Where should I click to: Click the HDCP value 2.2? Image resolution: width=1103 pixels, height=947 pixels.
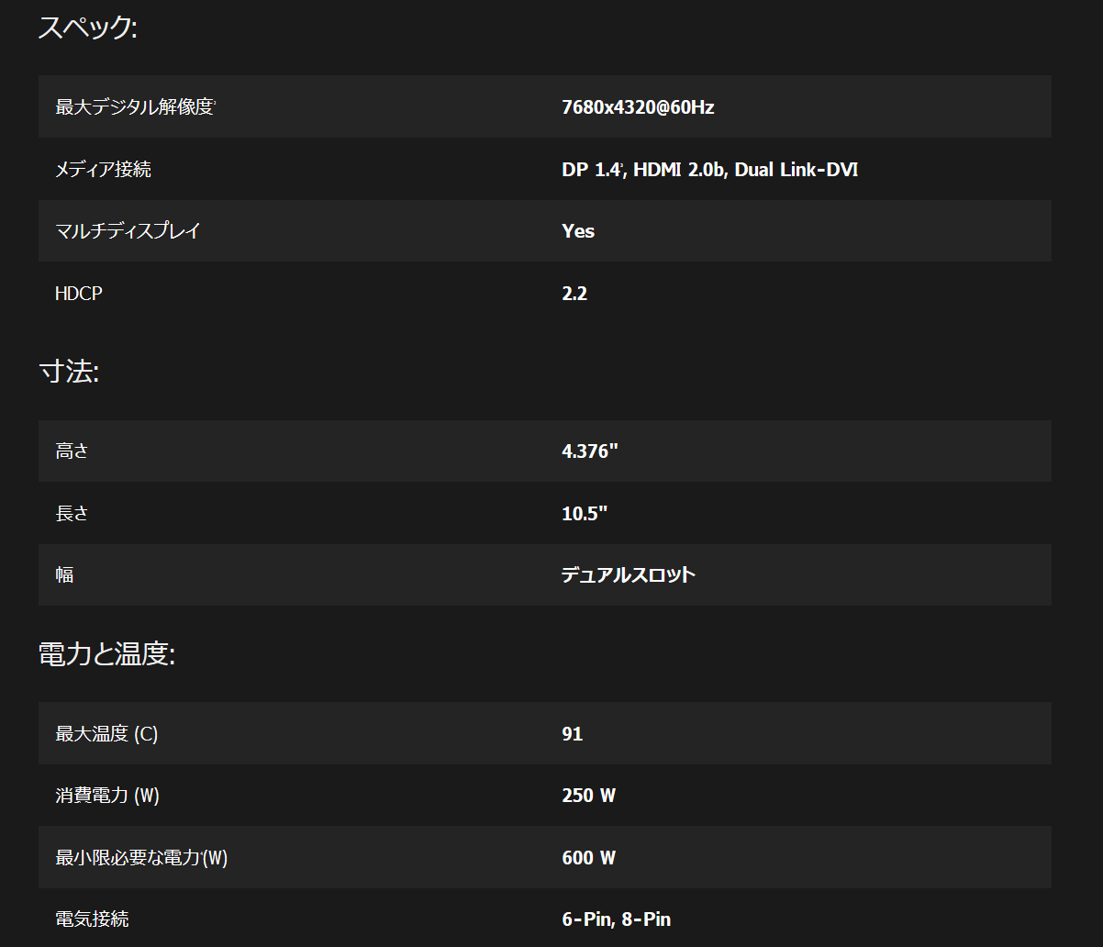[x=574, y=294]
